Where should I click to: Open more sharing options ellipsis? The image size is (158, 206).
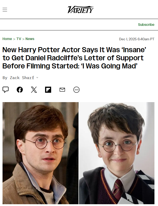click(x=76, y=90)
